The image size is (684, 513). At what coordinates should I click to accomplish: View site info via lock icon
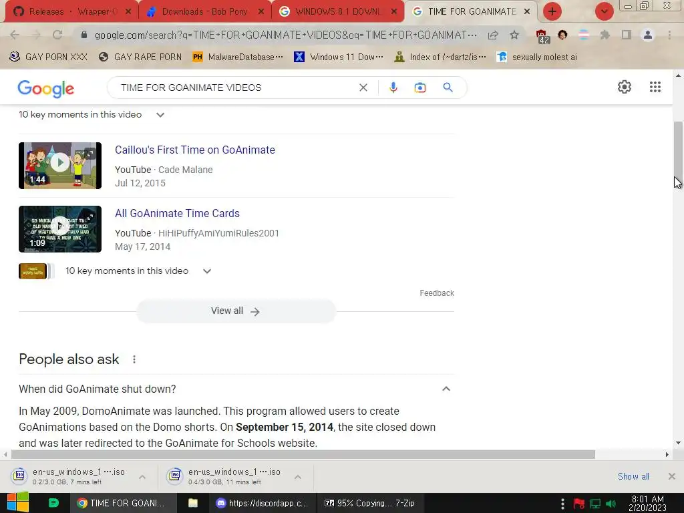pos(84,35)
